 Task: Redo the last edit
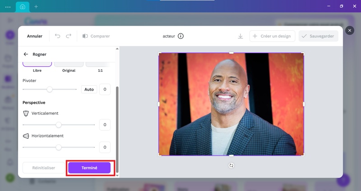click(69, 36)
